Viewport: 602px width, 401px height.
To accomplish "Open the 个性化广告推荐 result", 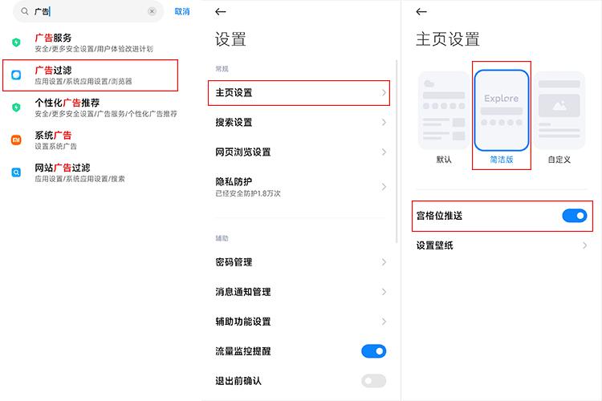I will pyautogui.click(x=94, y=107).
